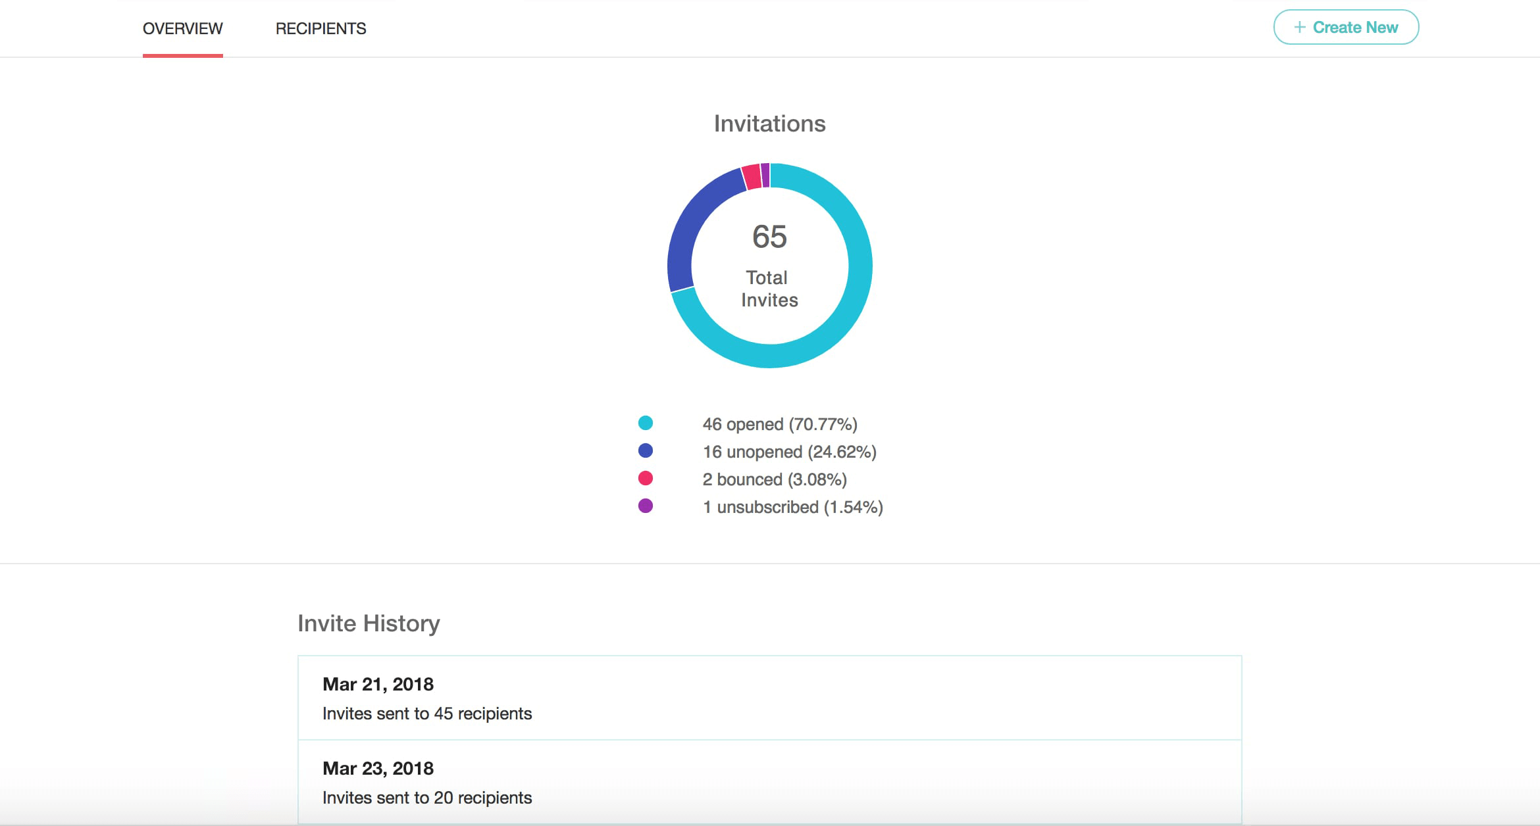Click the pink bounced legend dot
Viewport: 1540px width, 826px height.
645,478
